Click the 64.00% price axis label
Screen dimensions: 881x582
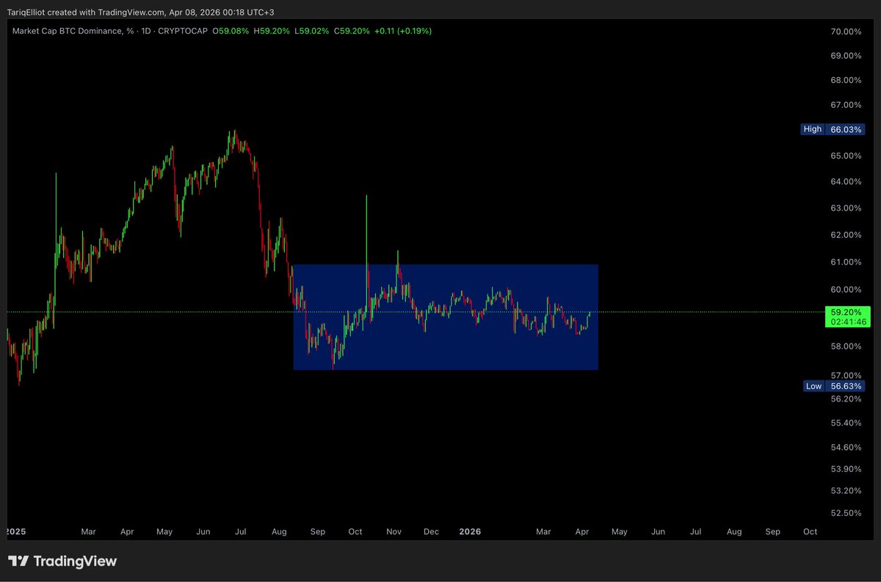[845, 181]
